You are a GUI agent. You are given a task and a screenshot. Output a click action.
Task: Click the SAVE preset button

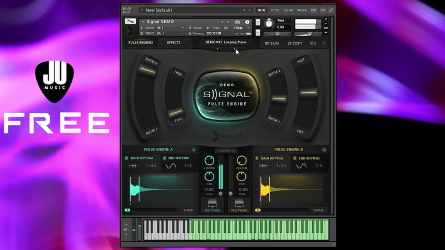(272, 43)
